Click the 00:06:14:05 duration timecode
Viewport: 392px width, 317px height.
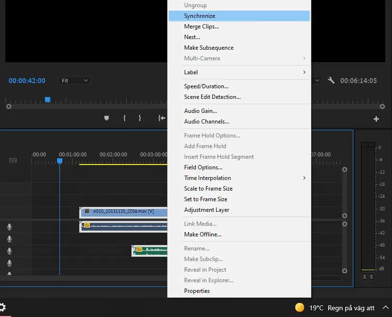[359, 81]
